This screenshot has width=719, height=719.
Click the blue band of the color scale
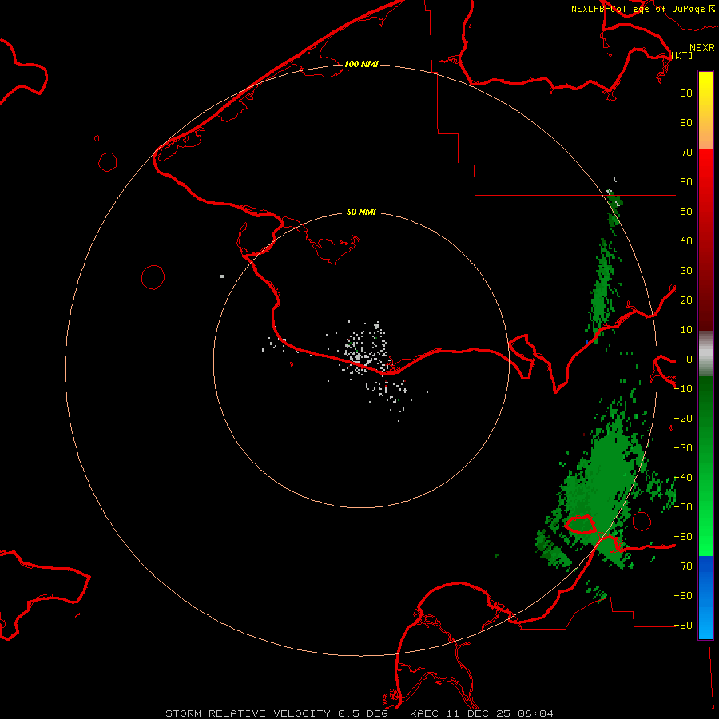pos(705,597)
